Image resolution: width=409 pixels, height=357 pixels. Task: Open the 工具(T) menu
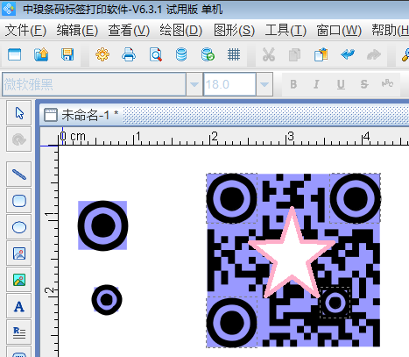(x=286, y=31)
